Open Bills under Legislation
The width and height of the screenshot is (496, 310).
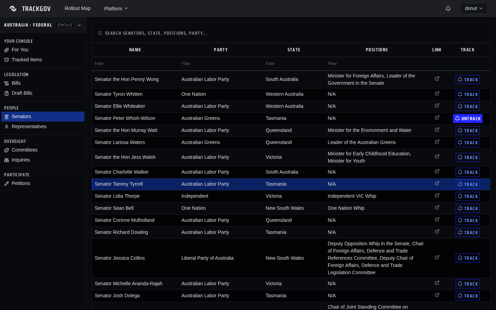[43, 83]
